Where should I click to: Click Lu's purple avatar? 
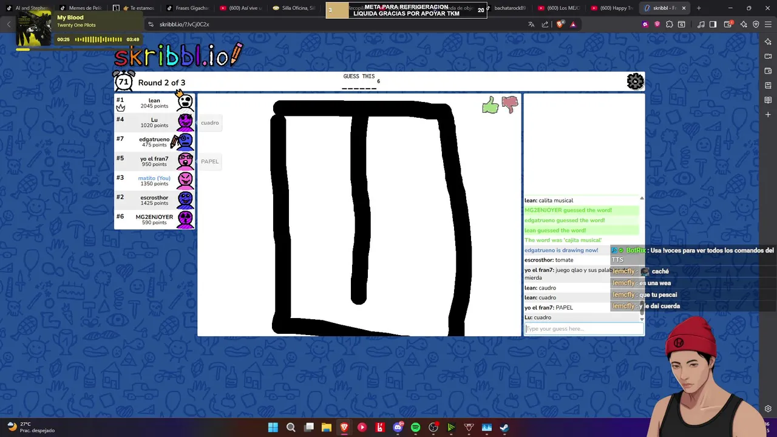[x=185, y=122]
